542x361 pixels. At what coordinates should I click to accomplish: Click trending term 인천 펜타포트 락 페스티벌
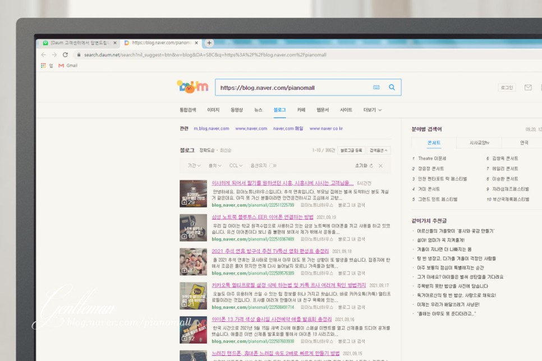click(442, 179)
